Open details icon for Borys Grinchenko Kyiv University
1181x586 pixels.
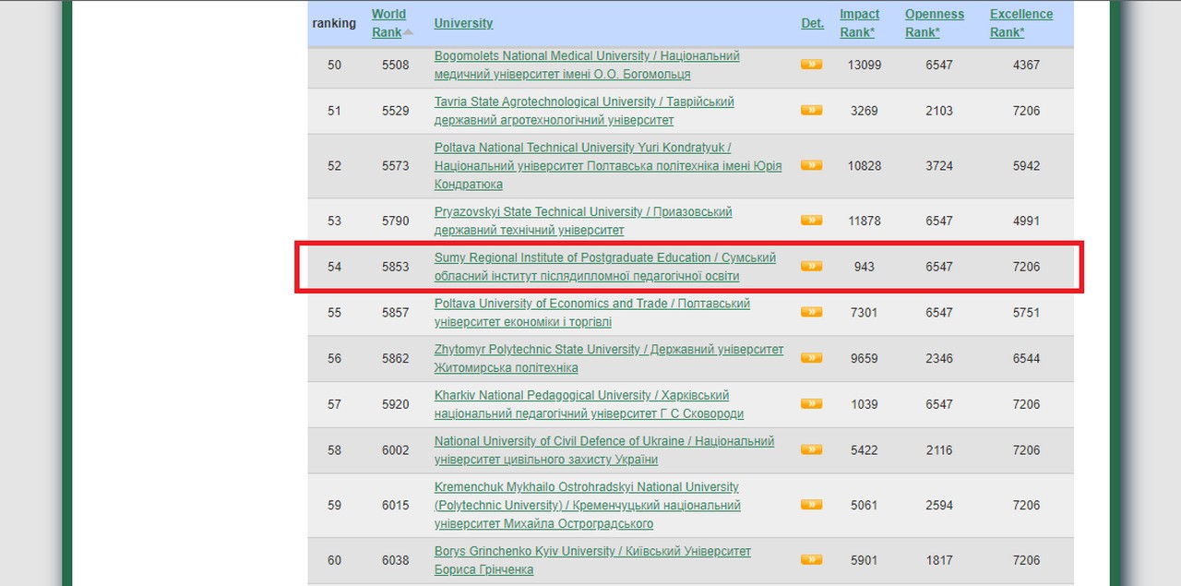click(811, 559)
